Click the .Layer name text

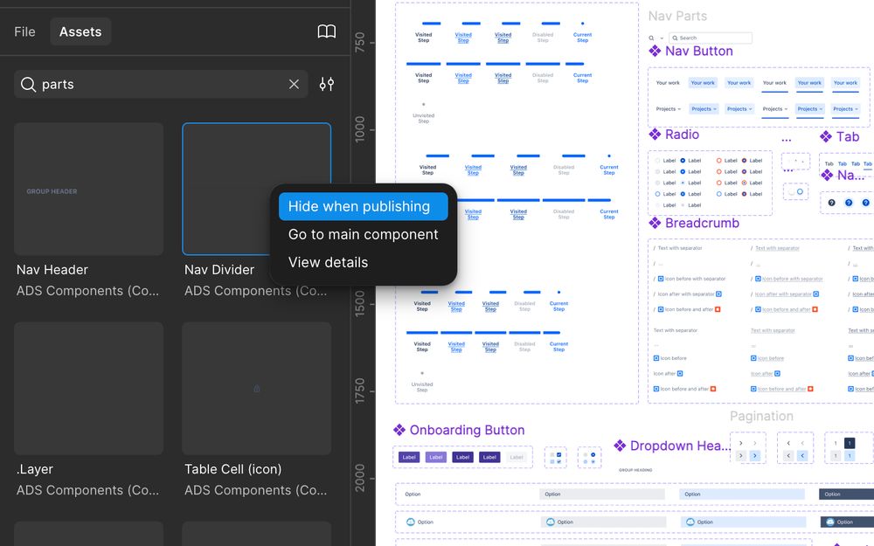35,469
